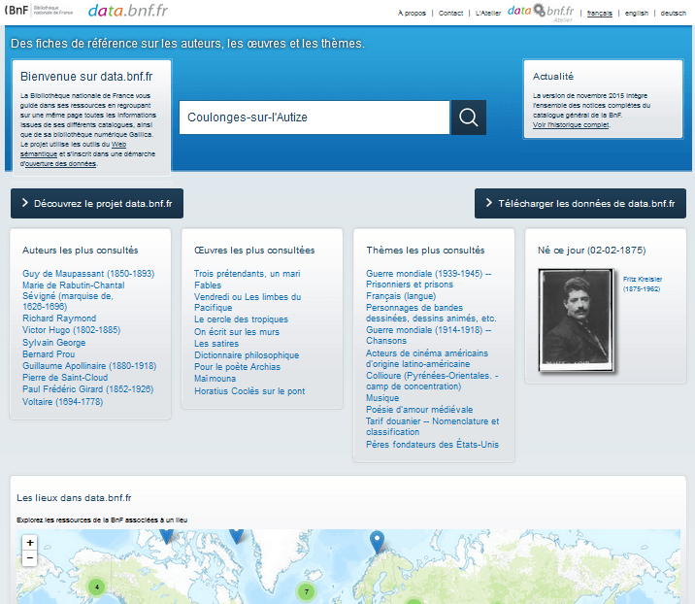Switch language to english
695x604 pixels.
coord(637,14)
